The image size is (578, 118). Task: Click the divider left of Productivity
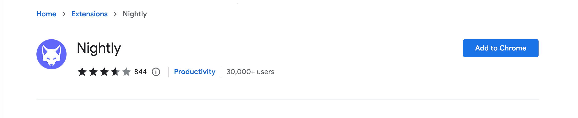click(x=168, y=72)
